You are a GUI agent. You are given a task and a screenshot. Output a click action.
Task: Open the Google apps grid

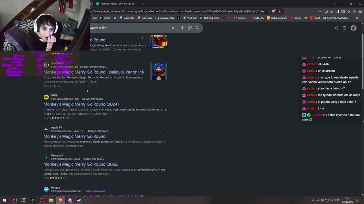point(344,28)
